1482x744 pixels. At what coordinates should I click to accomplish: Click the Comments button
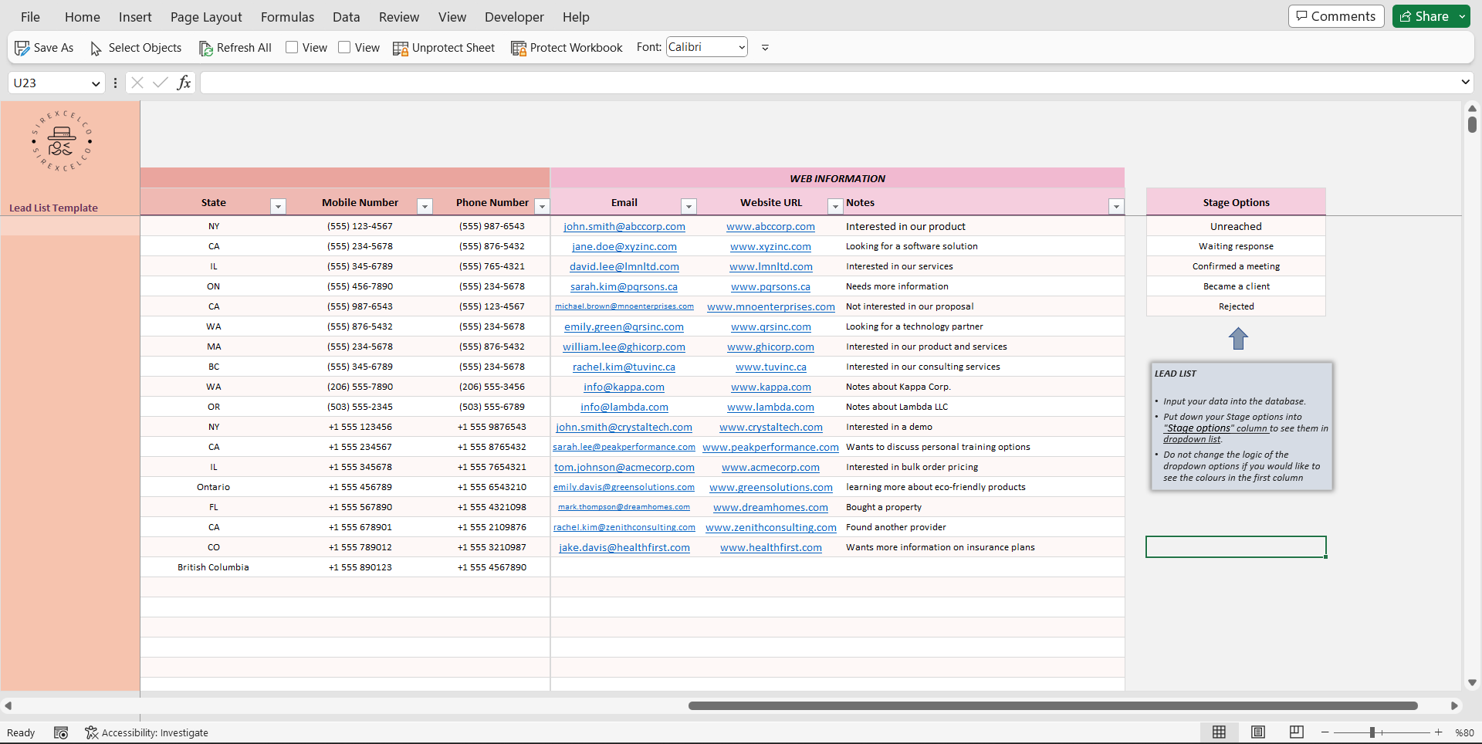click(1335, 16)
